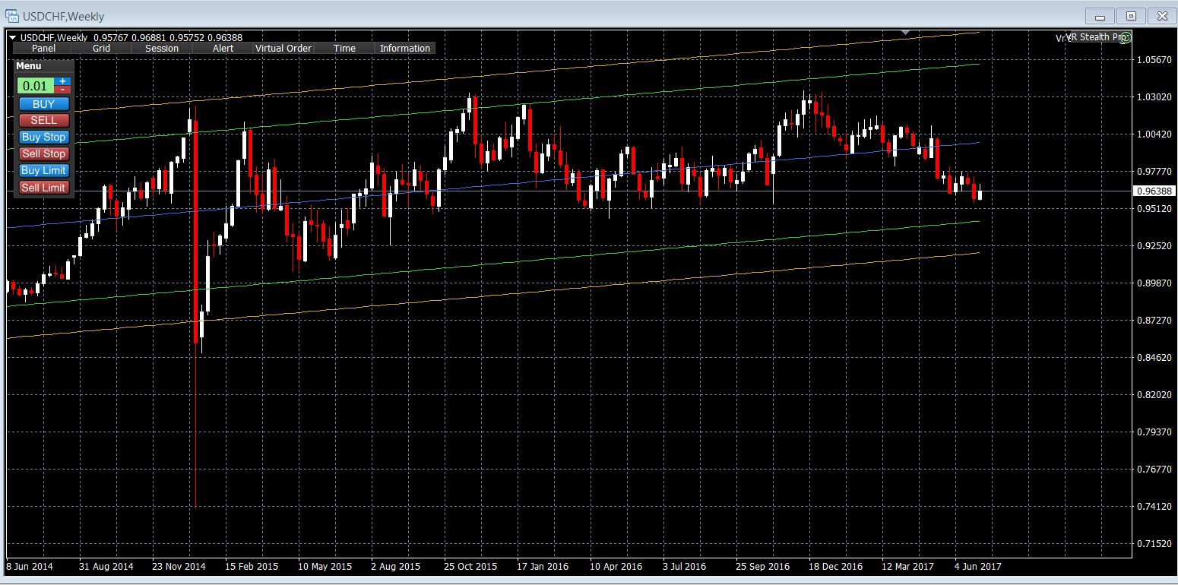
Task: Switch to the Time tab
Action: (x=344, y=48)
